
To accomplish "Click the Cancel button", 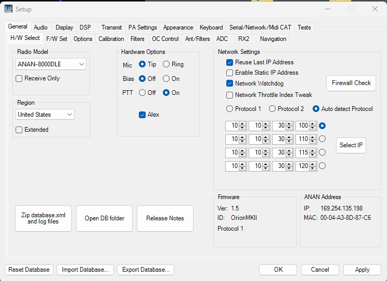I will [320, 270].
